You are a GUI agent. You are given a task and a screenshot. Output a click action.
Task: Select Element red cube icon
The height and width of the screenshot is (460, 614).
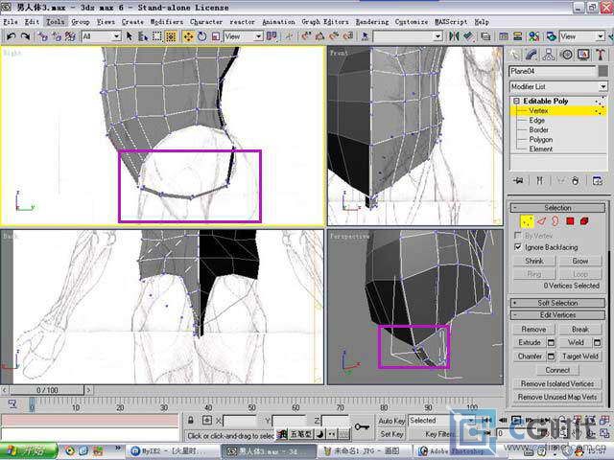click(584, 221)
